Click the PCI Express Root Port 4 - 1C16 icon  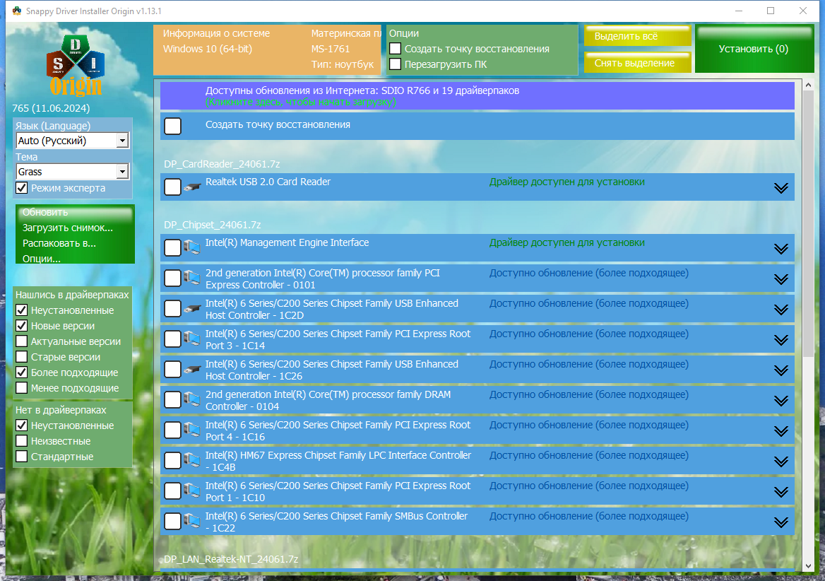coord(192,430)
